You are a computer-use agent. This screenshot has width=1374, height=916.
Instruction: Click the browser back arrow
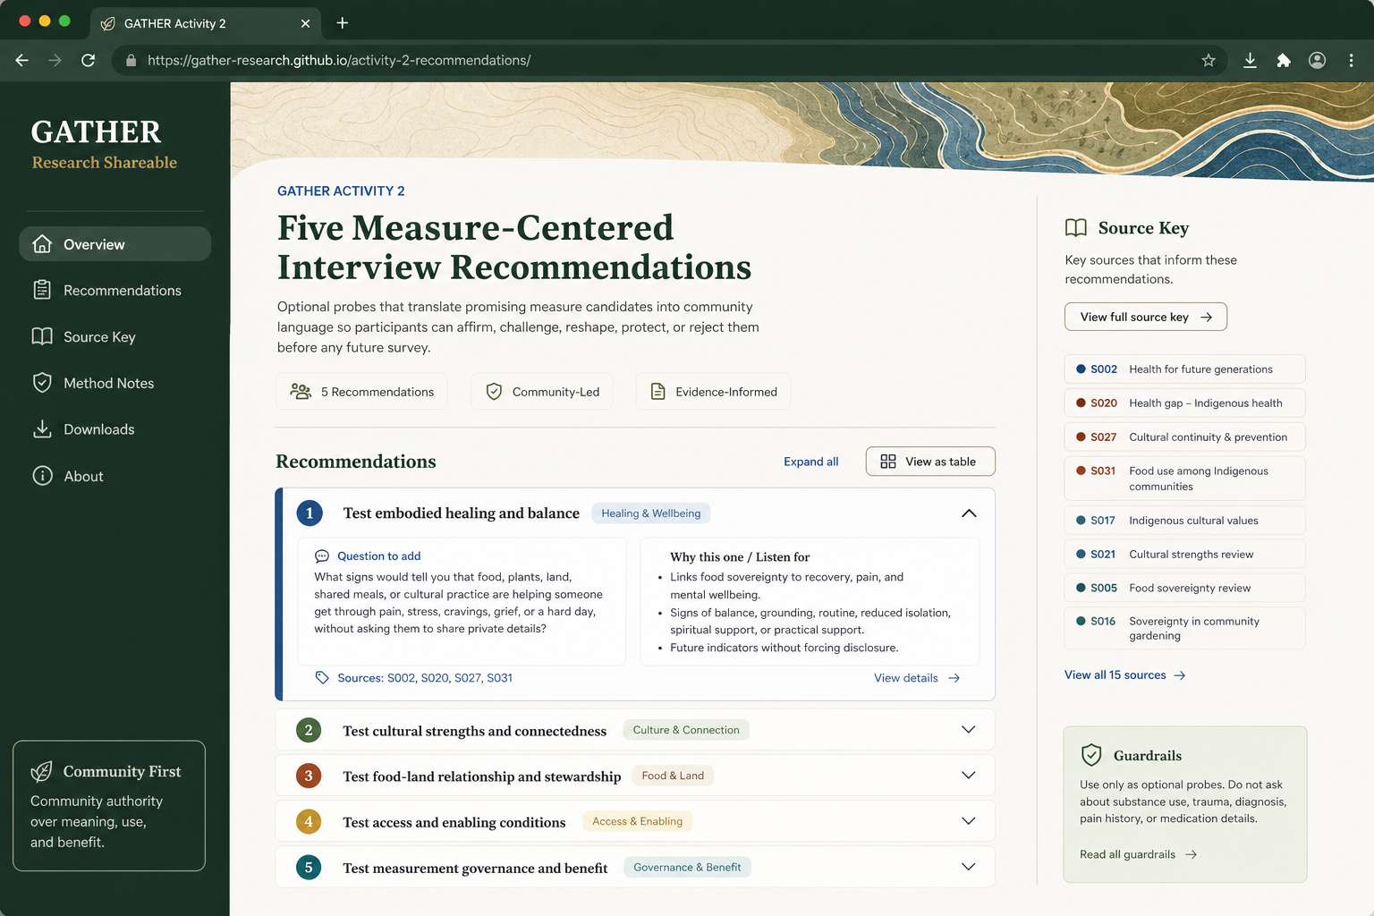click(x=22, y=60)
